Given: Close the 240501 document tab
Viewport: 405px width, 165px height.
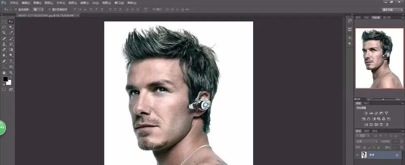Looking at the screenshot, I should (78, 15).
